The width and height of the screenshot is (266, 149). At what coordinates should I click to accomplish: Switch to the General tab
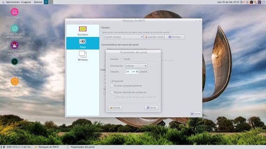[x=114, y=59]
